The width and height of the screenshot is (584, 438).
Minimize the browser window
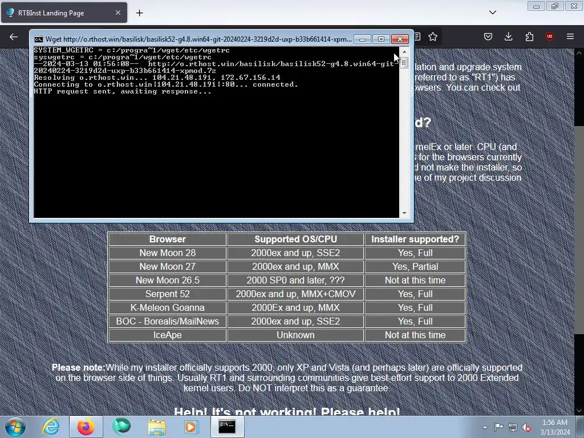[x=536, y=6]
